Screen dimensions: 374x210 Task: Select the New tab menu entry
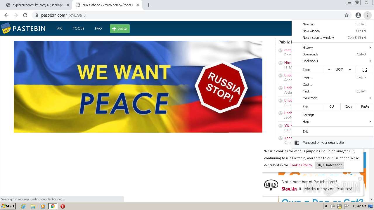(333, 24)
